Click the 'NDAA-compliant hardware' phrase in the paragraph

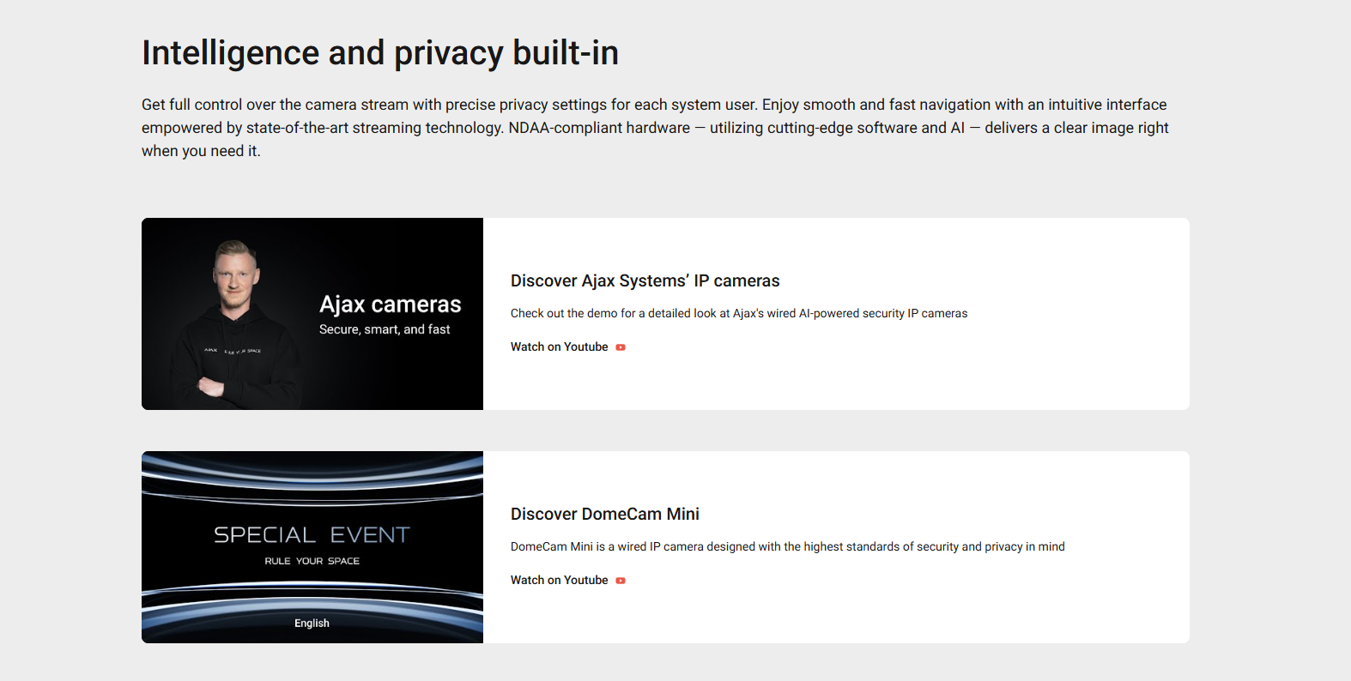click(x=599, y=128)
